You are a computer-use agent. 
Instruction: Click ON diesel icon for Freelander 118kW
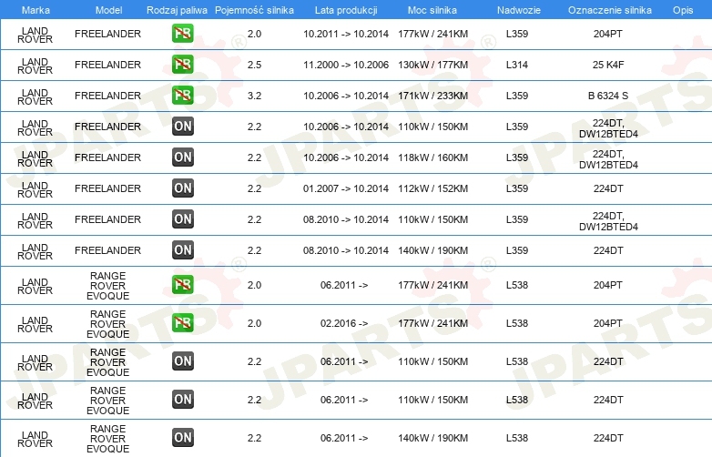[x=182, y=157]
